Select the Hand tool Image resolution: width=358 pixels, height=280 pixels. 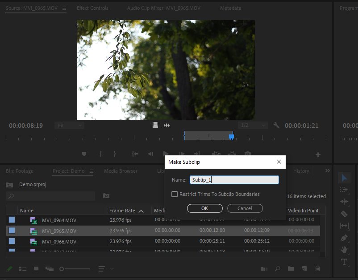pyautogui.click(x=344, y=250)
